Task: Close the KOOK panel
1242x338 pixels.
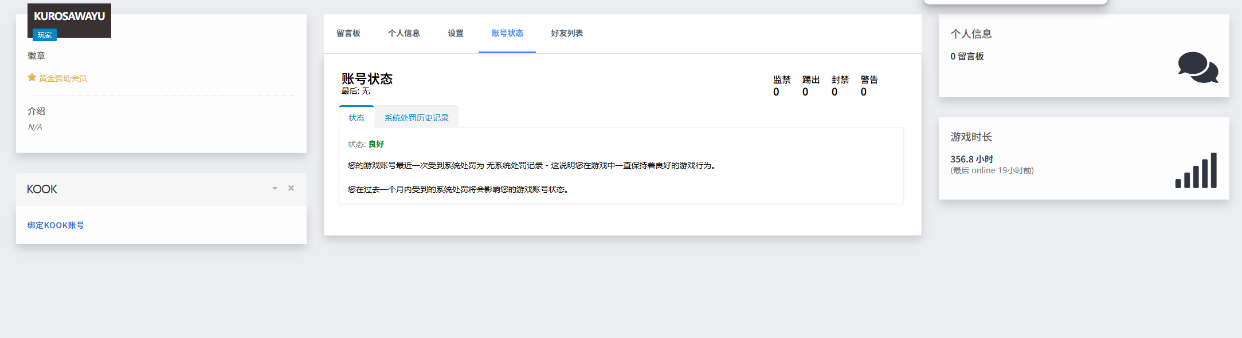Action: (291, 188)
